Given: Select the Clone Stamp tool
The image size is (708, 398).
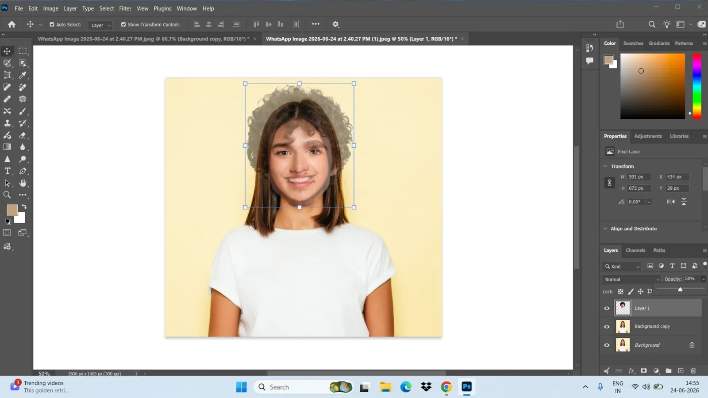Looking at the screenshot, I should click(x=7, y=123).
